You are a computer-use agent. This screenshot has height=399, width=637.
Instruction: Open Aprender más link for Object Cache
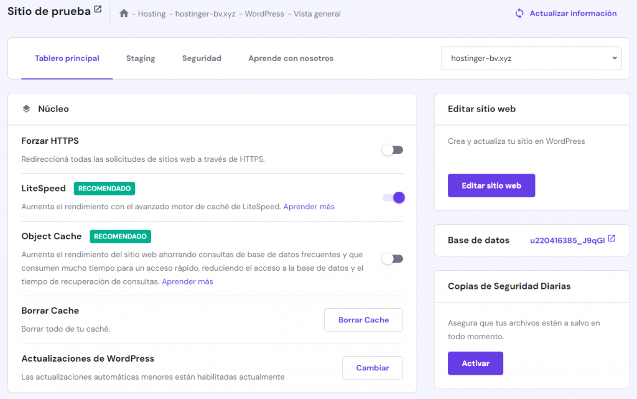pyautogui.click(x=187, y=281)
